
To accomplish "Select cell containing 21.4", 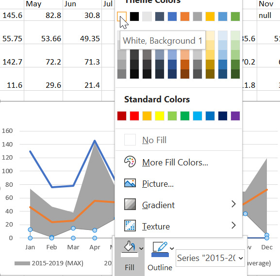I will click(82, 79).
